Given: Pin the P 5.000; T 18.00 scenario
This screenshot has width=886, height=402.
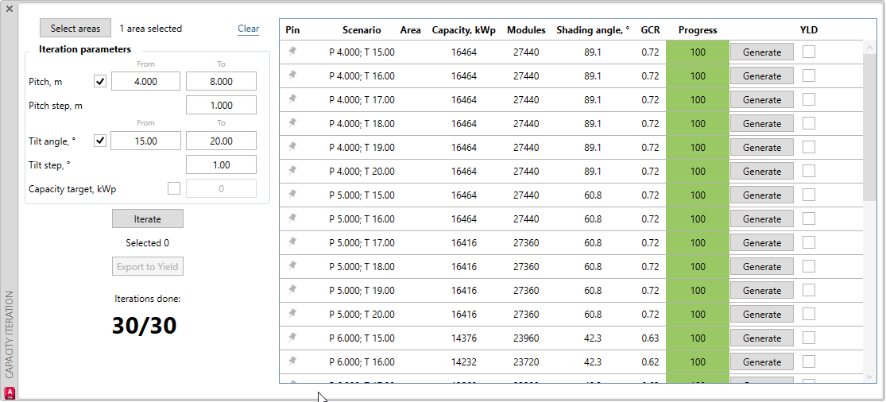Looking at the screenshot, I should [x=292, y=266].
